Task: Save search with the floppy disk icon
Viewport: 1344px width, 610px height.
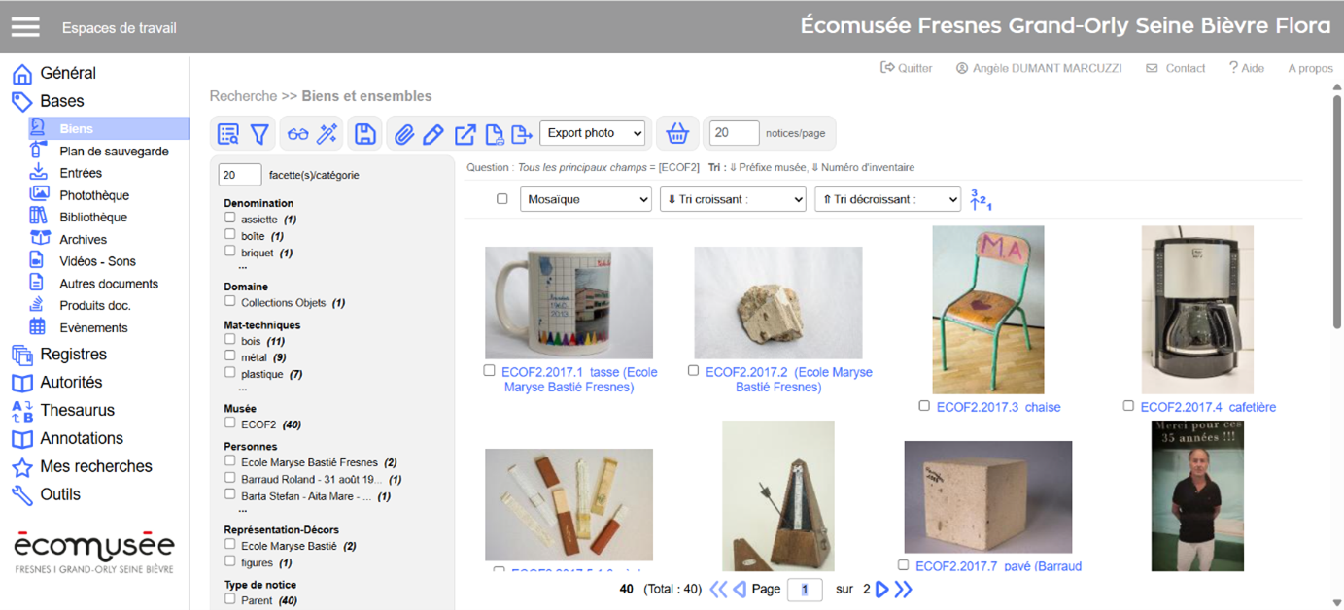Action: click(x=365, y=134)
